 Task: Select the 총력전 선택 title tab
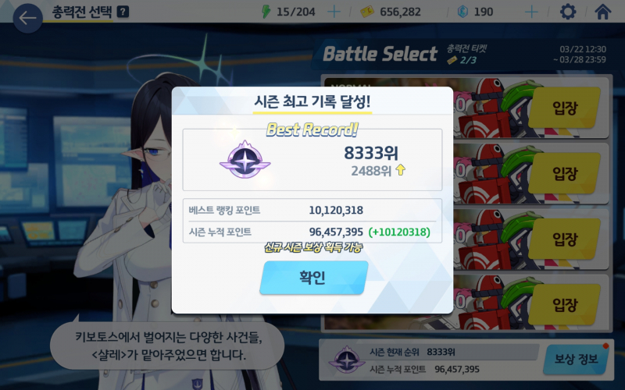82,12
